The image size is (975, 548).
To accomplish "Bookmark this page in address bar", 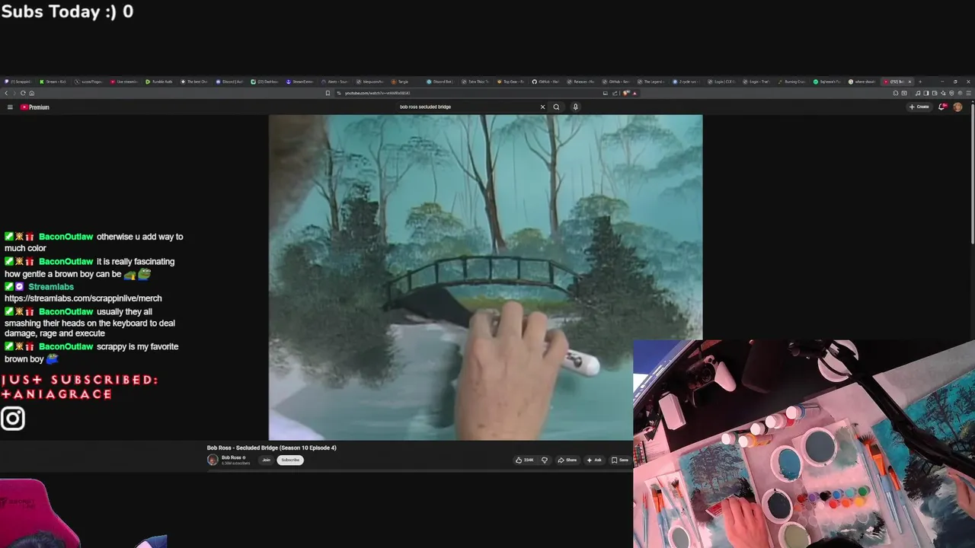I will tap(328, 93).
